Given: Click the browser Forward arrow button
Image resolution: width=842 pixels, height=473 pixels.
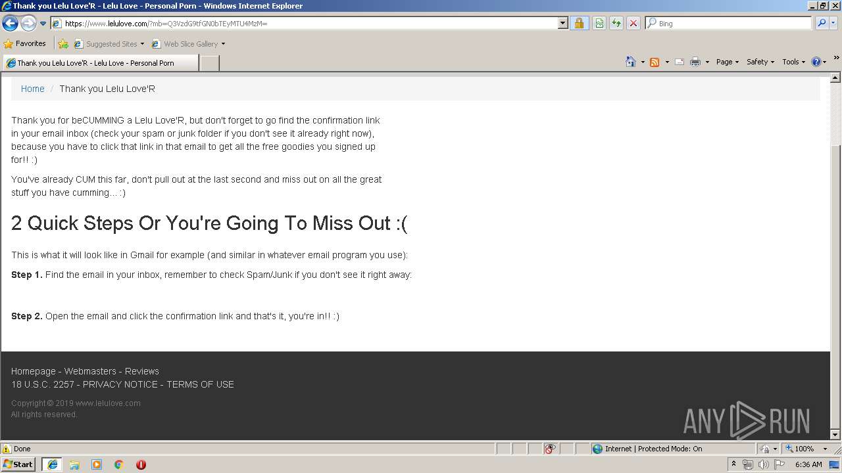Looking at the screenshot, I should (x=28, y=24).
